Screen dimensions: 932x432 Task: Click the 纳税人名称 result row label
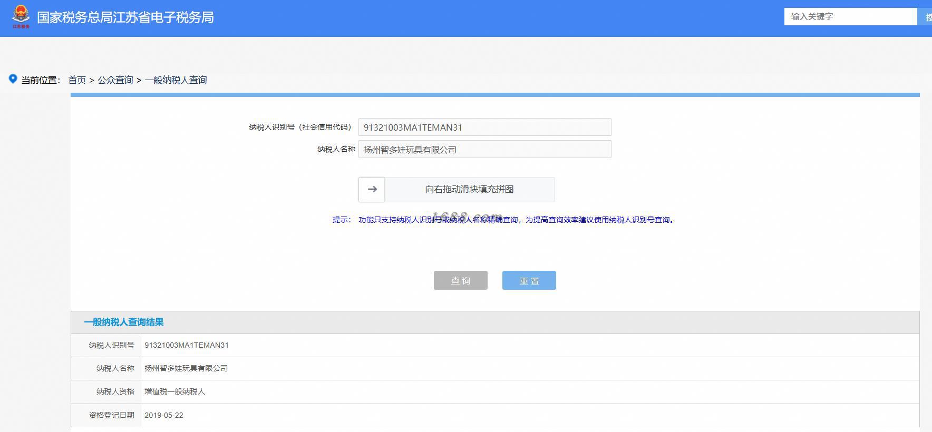pos(115,368)
